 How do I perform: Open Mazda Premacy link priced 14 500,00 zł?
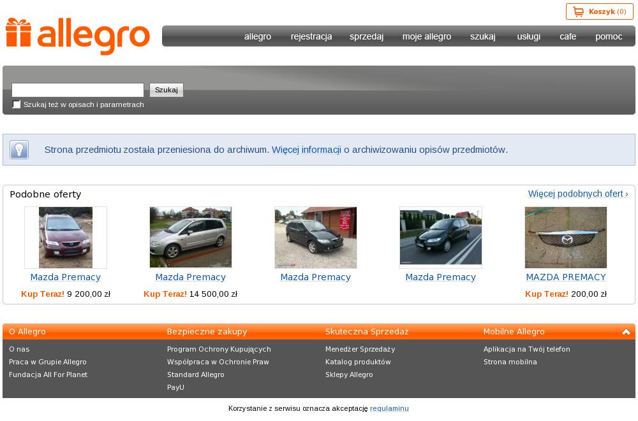tap(190, 277)
